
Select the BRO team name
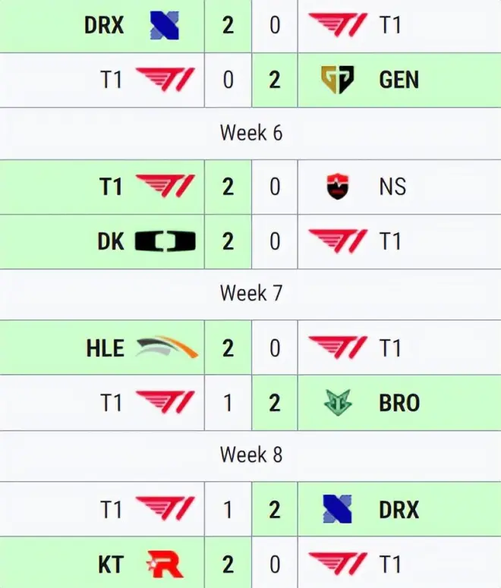click(399, 402)
